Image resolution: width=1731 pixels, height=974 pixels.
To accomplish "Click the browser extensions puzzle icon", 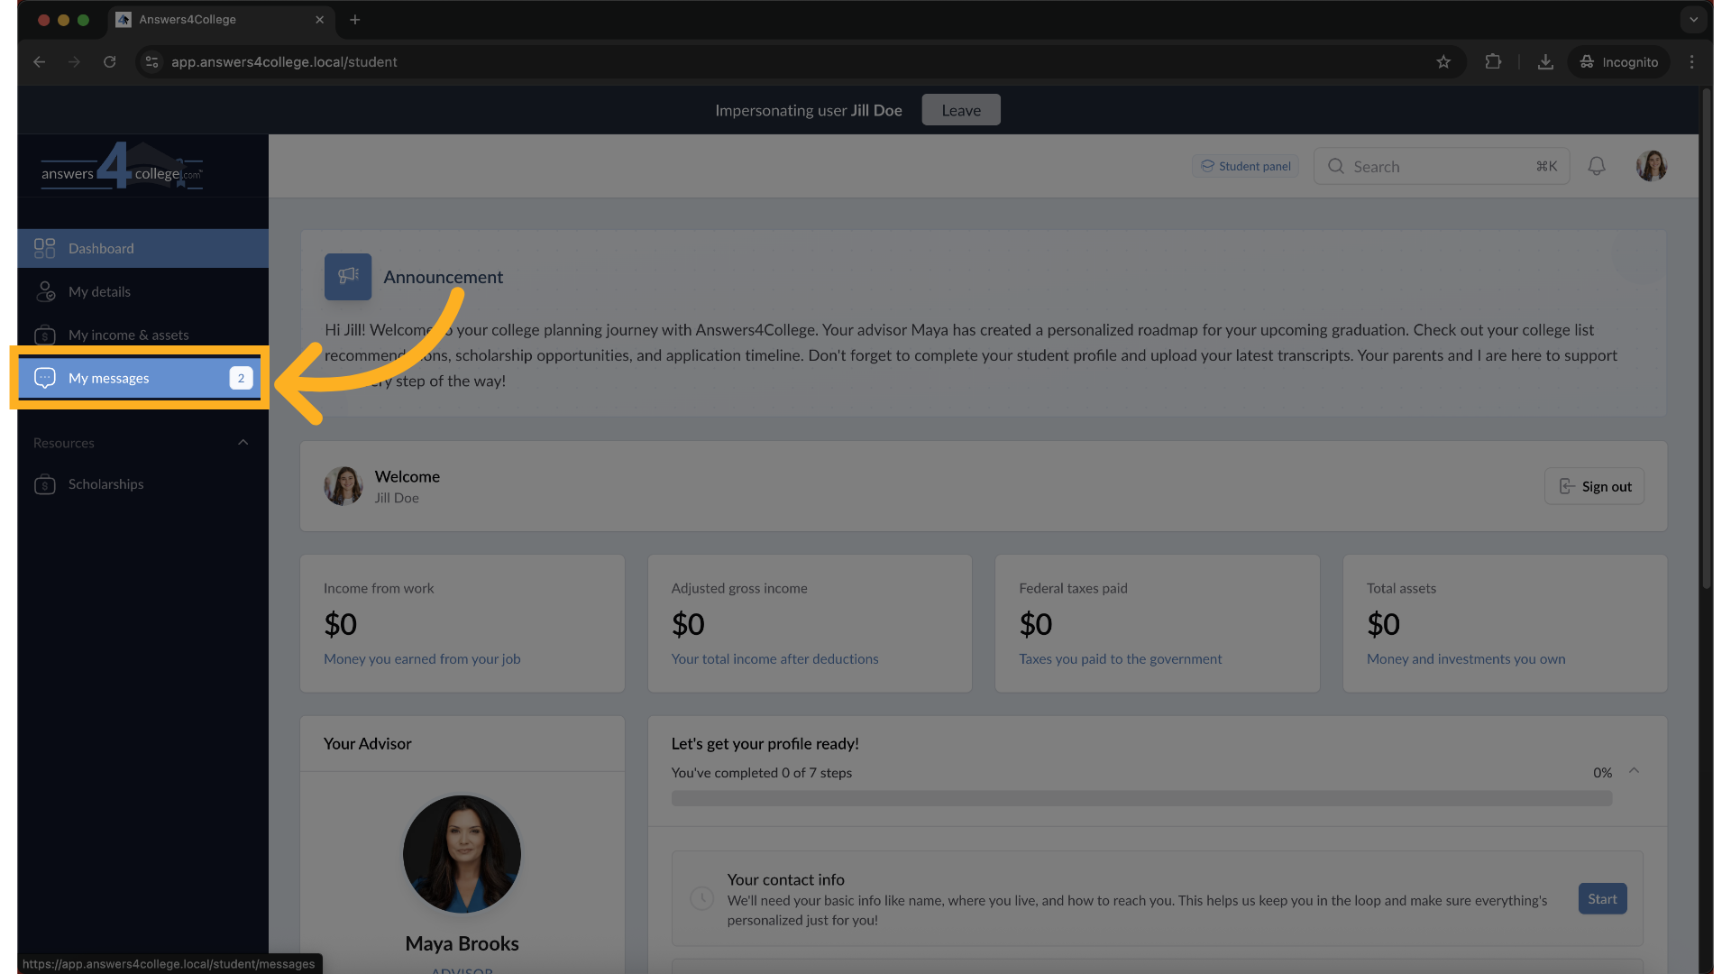I will click(1493, 62).
